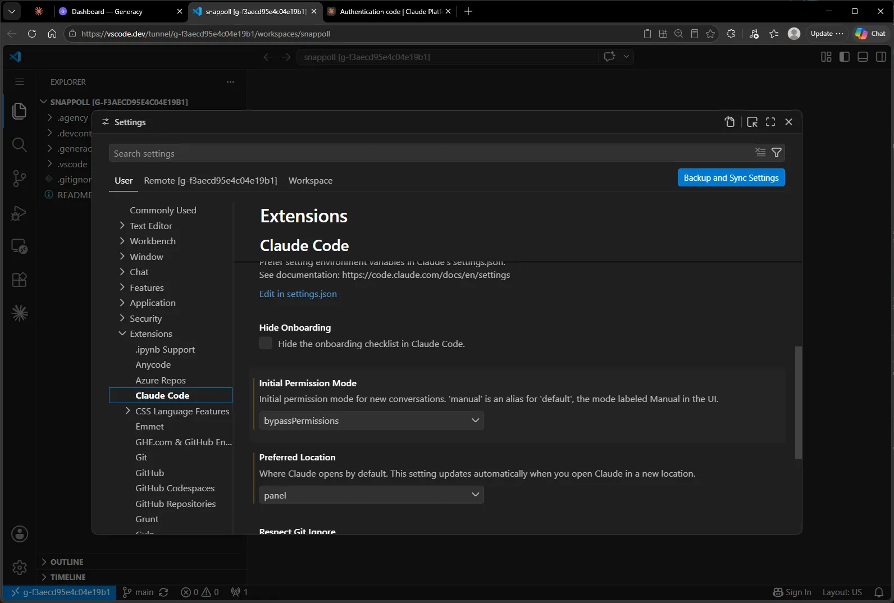Open Initial Permission Mode dropdown
Image resolution: width=894 pixels, height=603 pixels.
coord(371,421)
